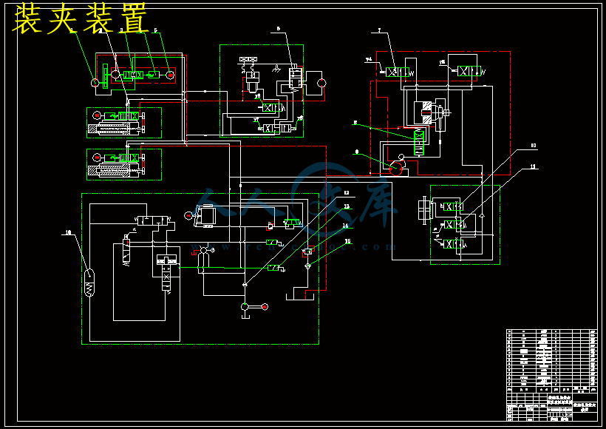Select the red motor circle beside the pump

click(265, 307)
